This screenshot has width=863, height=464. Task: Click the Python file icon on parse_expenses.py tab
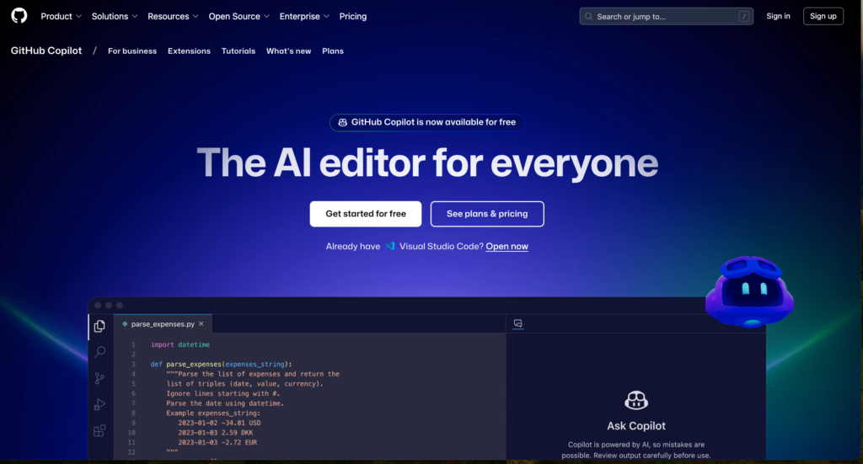(x=125, y=324)
